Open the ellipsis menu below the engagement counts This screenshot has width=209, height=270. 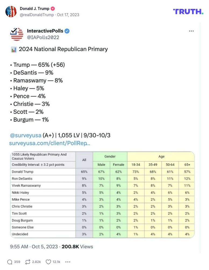68,262
